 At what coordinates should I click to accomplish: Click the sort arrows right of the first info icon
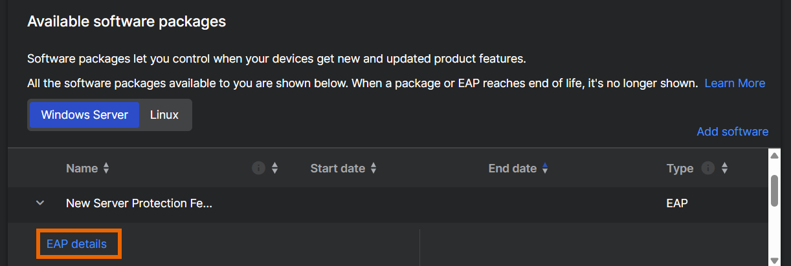coord(274,169)
